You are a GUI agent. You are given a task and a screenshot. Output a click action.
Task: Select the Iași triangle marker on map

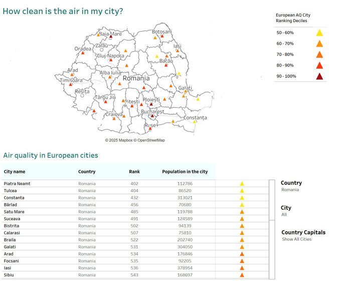coord(178,50)
